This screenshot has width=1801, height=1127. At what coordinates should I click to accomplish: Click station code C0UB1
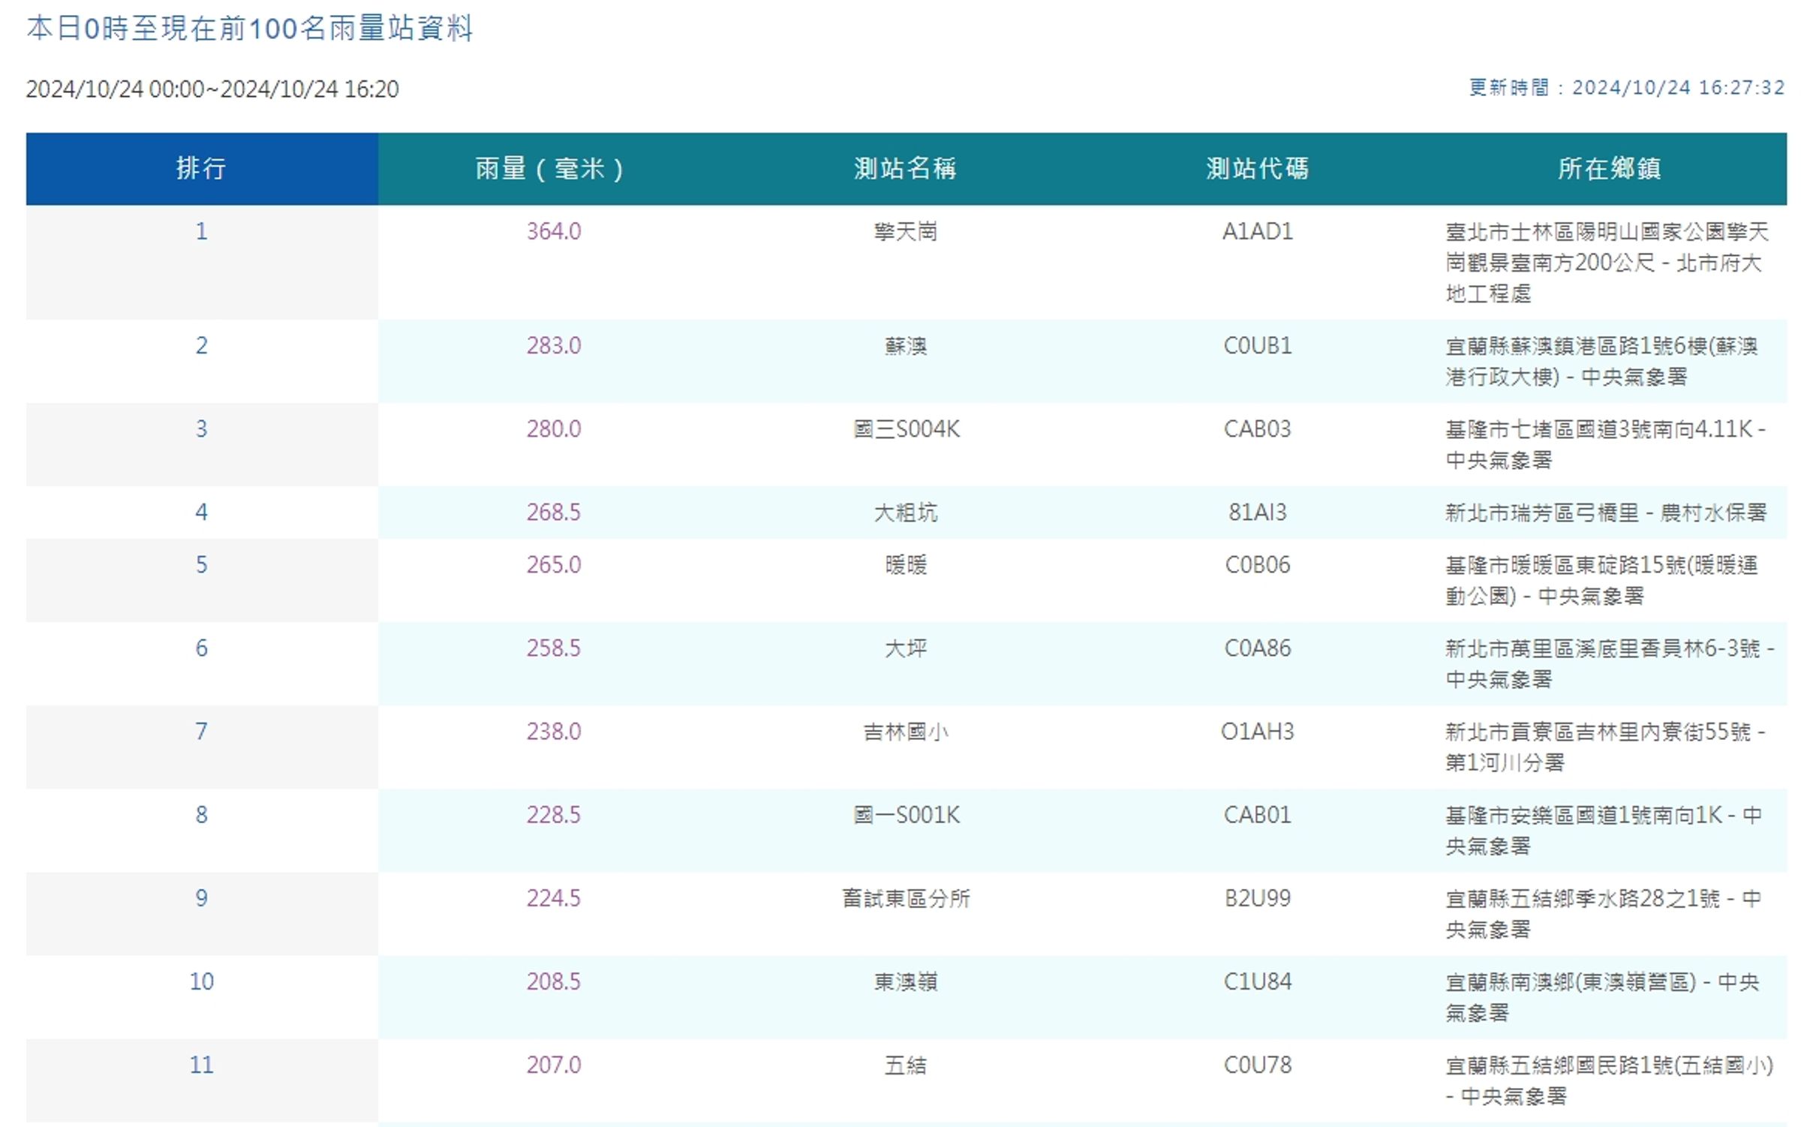[x=1258, y=345]
